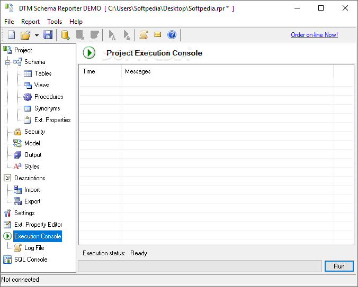Click the Views windows icon in tree
This screenshot has width=358, height=287.
pos(28,85)
